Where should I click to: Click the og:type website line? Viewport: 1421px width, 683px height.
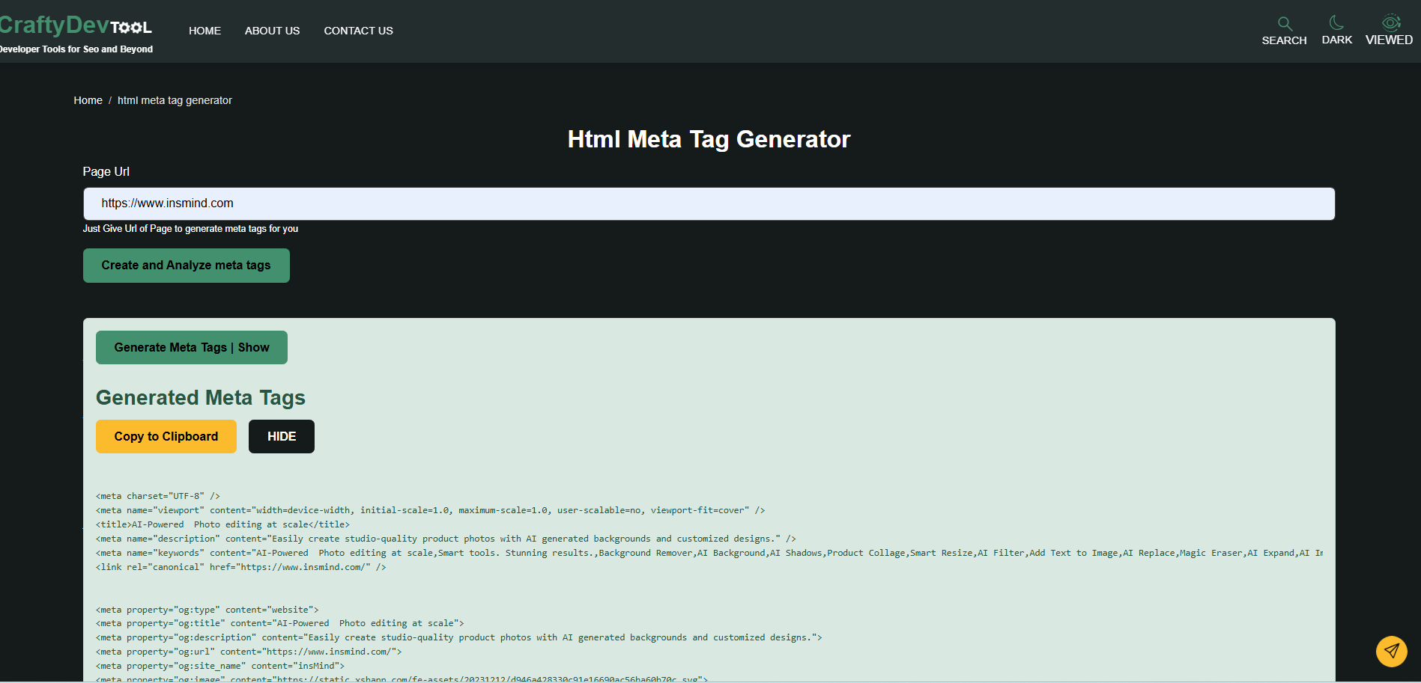pos(207,610)
